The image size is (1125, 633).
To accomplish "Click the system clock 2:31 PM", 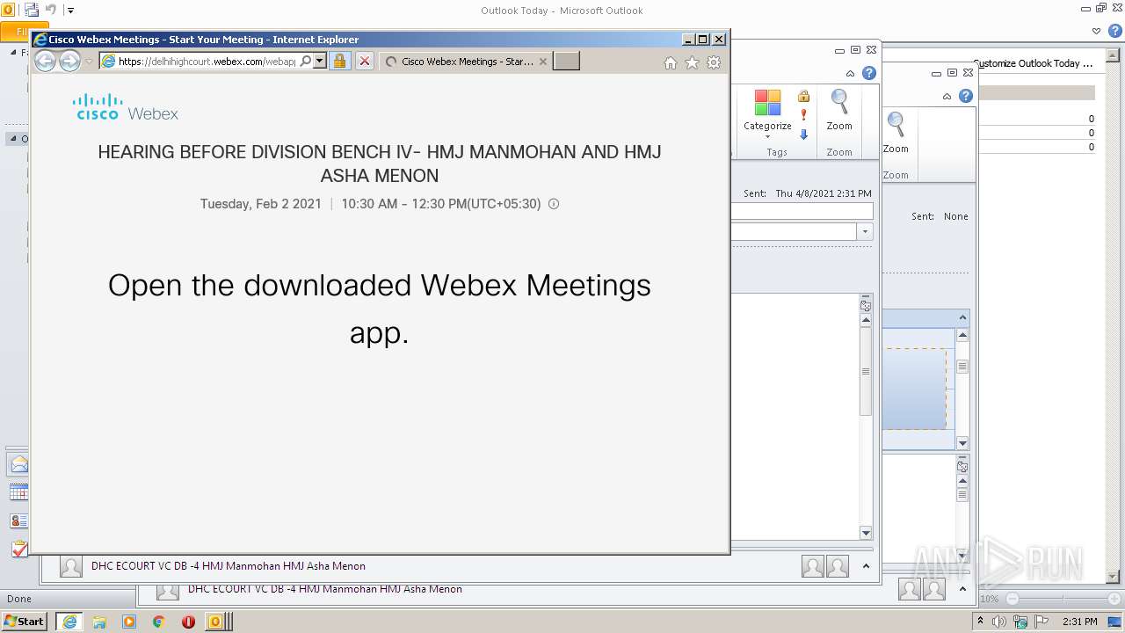I will coord(1079,622).
